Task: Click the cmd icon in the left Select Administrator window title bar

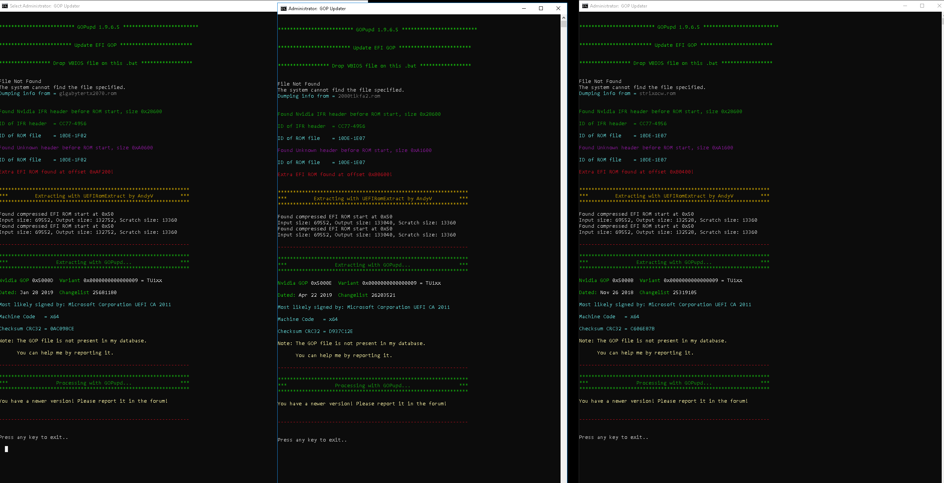Action: (x=5, y=6)
